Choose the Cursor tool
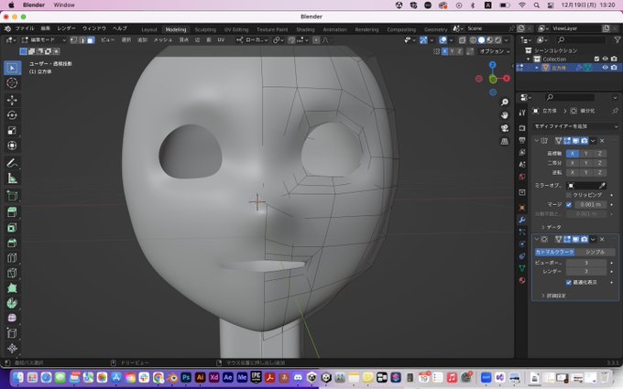The height and width of the screenshot is (389, 623). tap(12, 83)
